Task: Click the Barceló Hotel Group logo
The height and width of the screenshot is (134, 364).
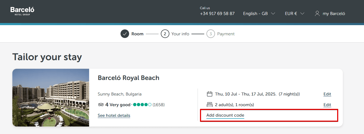Action: 22,11
